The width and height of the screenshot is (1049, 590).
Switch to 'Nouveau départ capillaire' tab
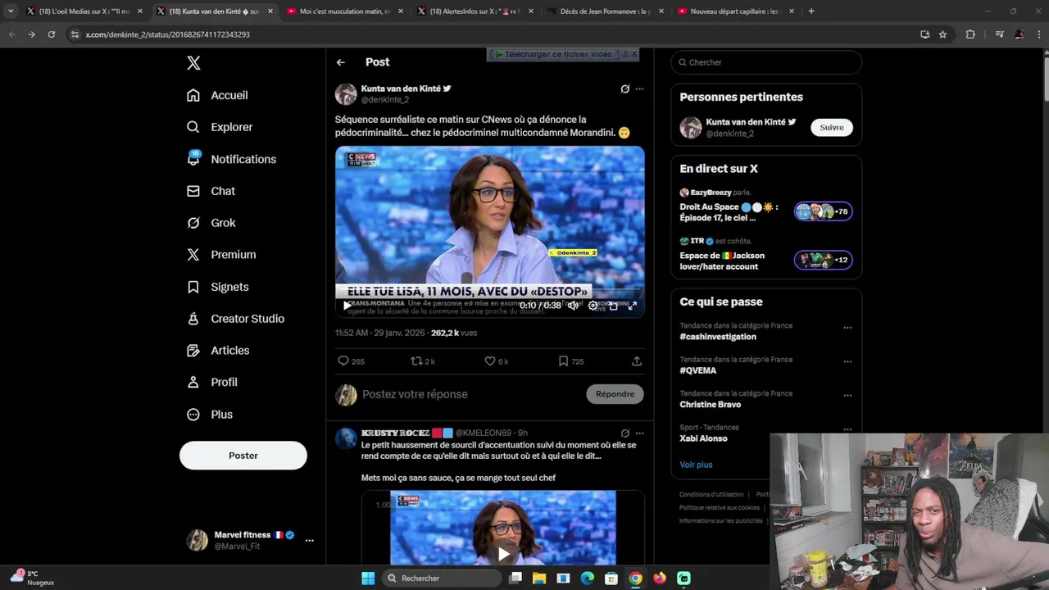point(736,11)
